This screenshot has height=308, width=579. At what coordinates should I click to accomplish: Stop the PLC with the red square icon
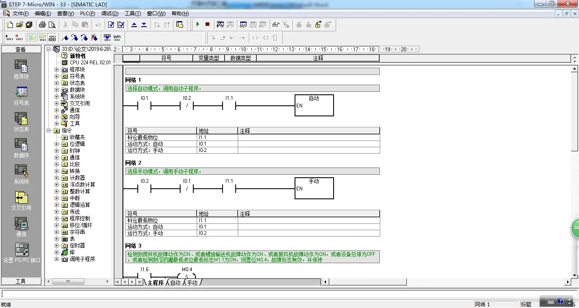(207, 25)
